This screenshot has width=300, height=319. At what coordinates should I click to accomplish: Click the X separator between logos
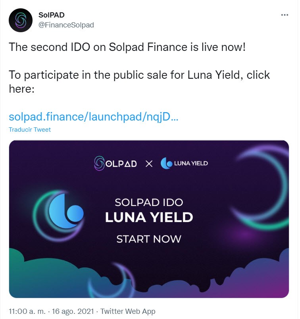coord(149,164)
